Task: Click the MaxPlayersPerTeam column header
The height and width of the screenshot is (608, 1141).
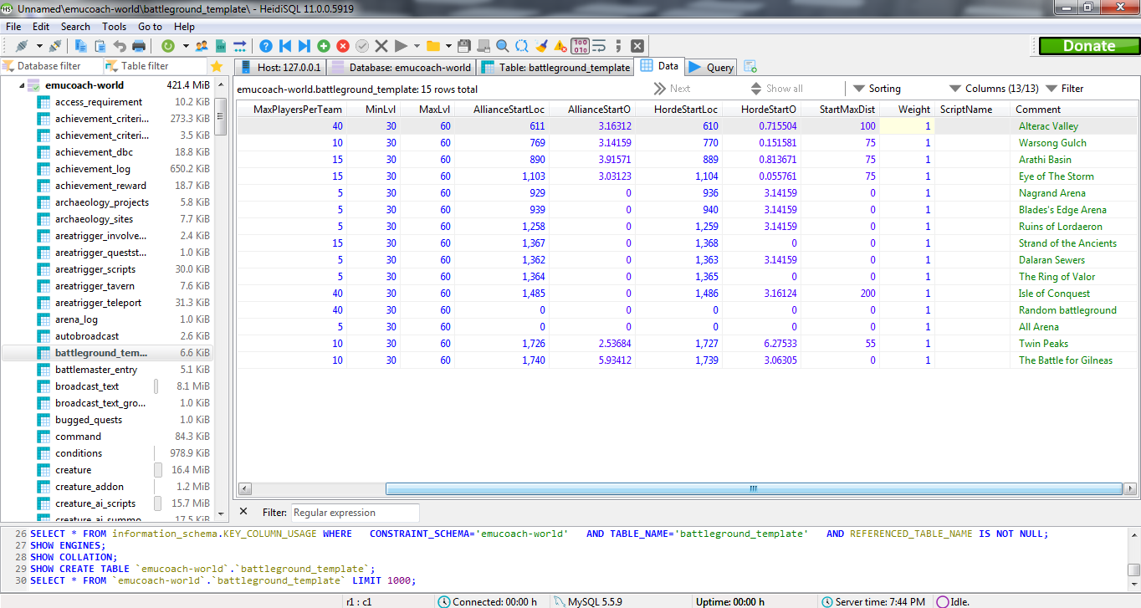Action: pyautogui.click(x=292, y=110)
